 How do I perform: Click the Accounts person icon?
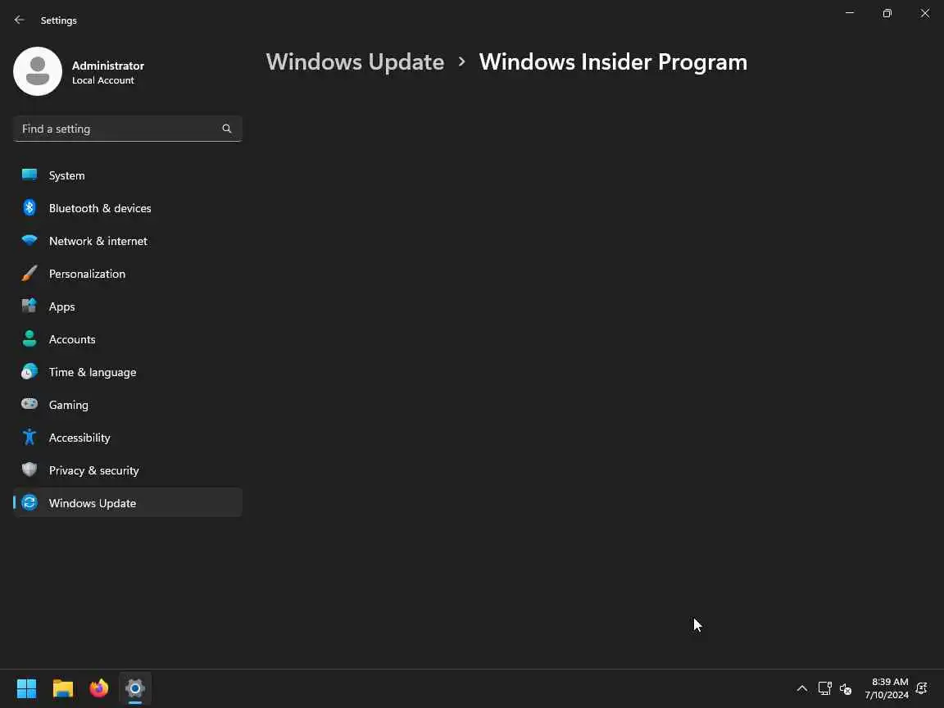click(x=29, y=338)
